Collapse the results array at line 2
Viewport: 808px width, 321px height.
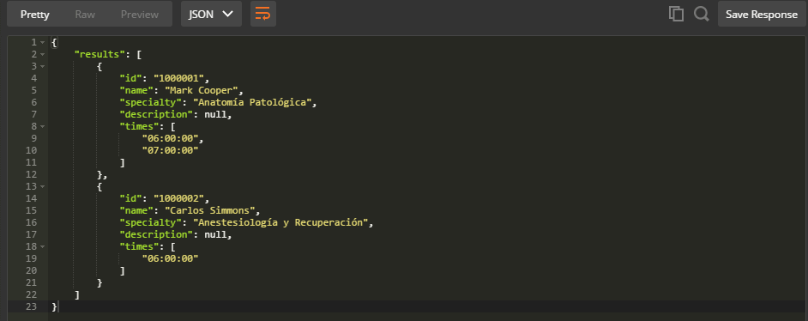click(42, 54)
